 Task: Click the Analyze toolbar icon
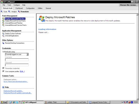[9, 12]
